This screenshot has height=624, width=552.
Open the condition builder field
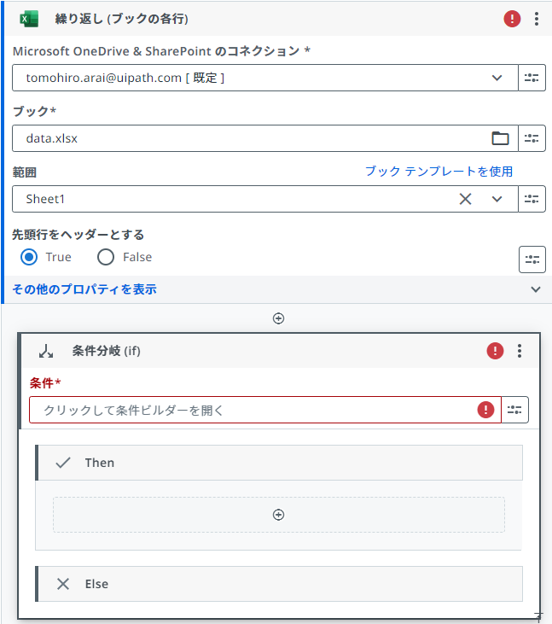click(264, 410)
